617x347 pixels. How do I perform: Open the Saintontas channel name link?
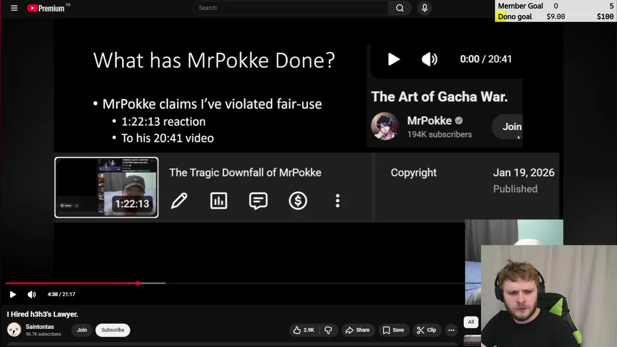tap(40, 327)
